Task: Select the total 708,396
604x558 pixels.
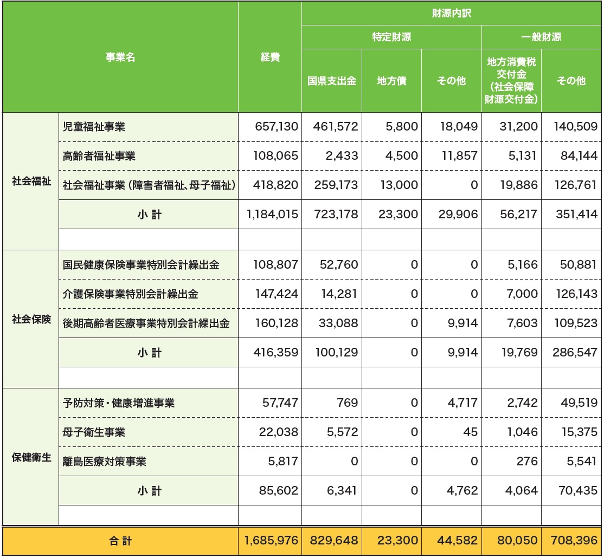Action: pyautogui.click(x=574, y=541)
